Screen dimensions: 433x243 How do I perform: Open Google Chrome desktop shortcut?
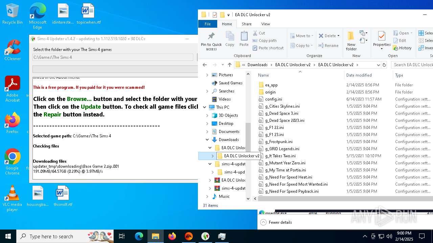pos(13,162)
